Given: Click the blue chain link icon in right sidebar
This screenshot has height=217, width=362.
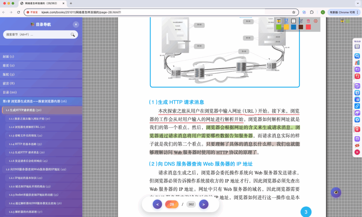Looking at the screenshot, I should (357, 106).
